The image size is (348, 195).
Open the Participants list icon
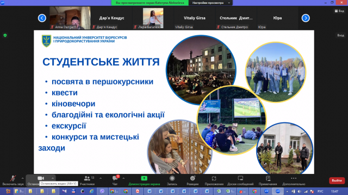(87, 178)
